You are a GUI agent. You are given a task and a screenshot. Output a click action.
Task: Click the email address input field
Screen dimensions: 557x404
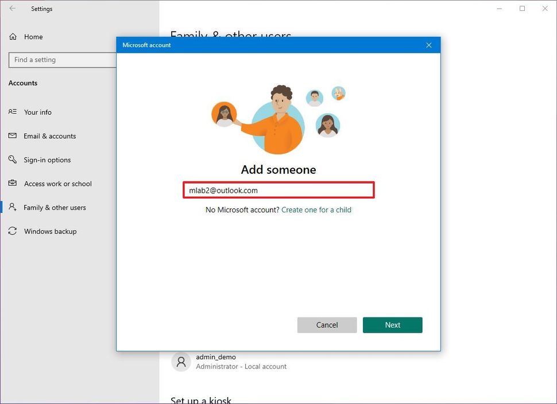coord(278,191)
